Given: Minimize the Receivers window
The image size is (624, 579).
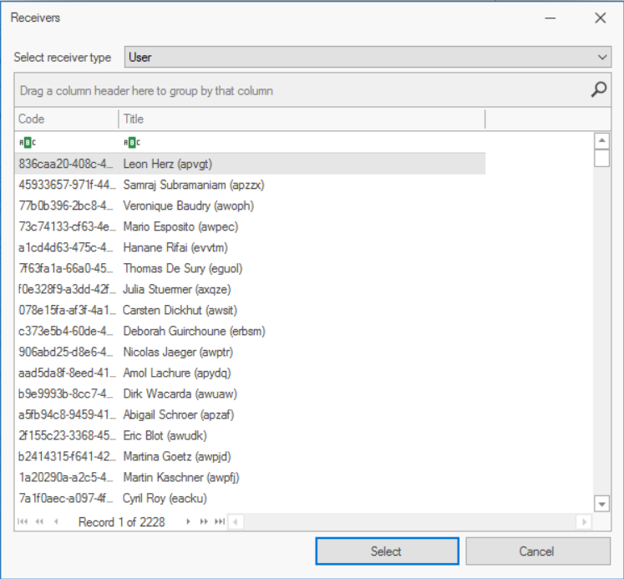Looking at the screenshot, I should pos(550,18).
